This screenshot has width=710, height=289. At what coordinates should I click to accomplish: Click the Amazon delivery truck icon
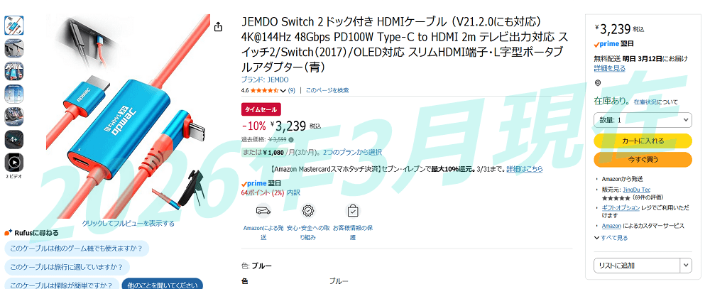tap(263, 211)
